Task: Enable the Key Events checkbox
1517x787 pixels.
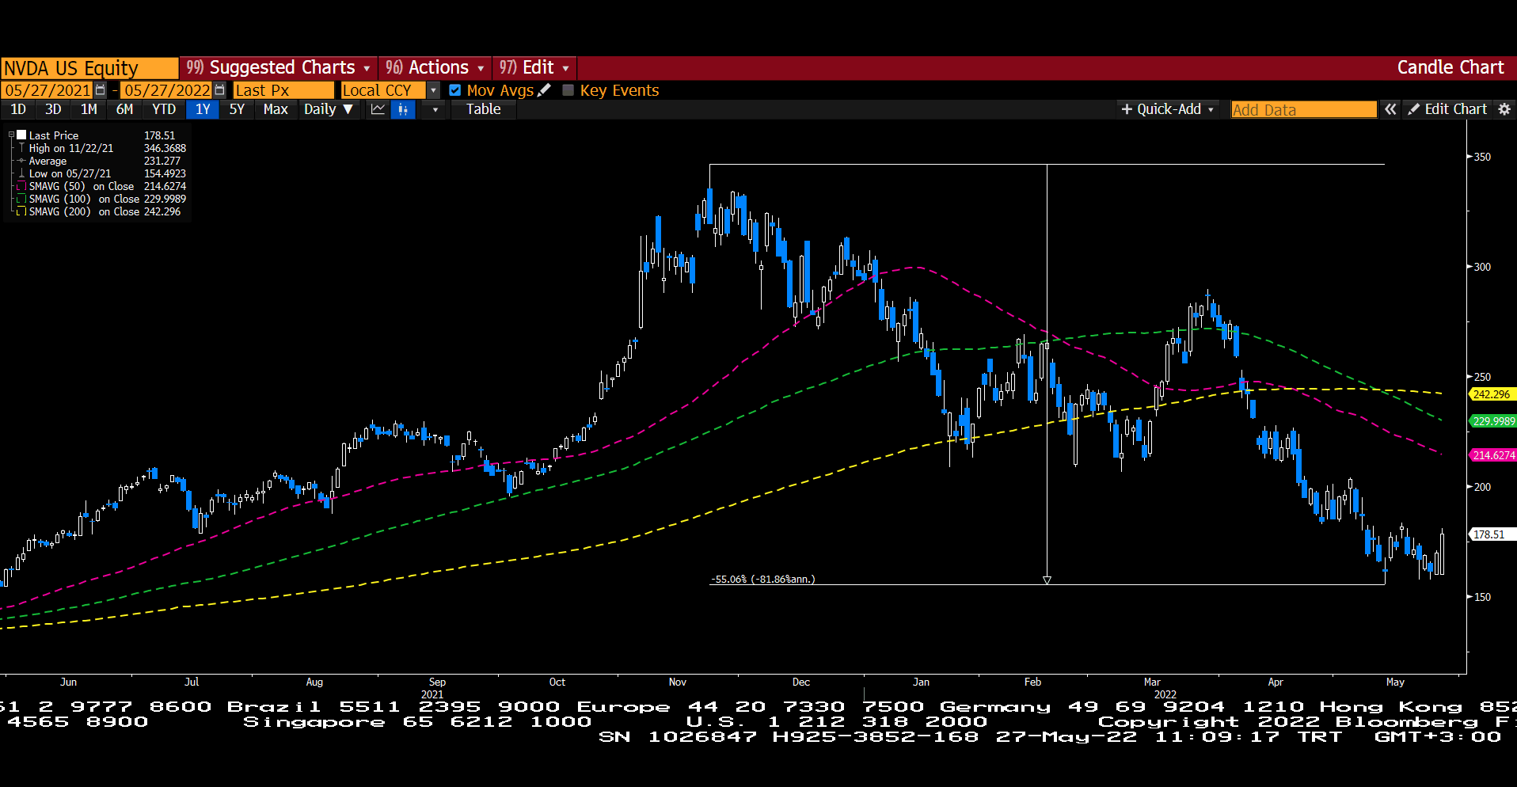Action: (x=568, y=90)
